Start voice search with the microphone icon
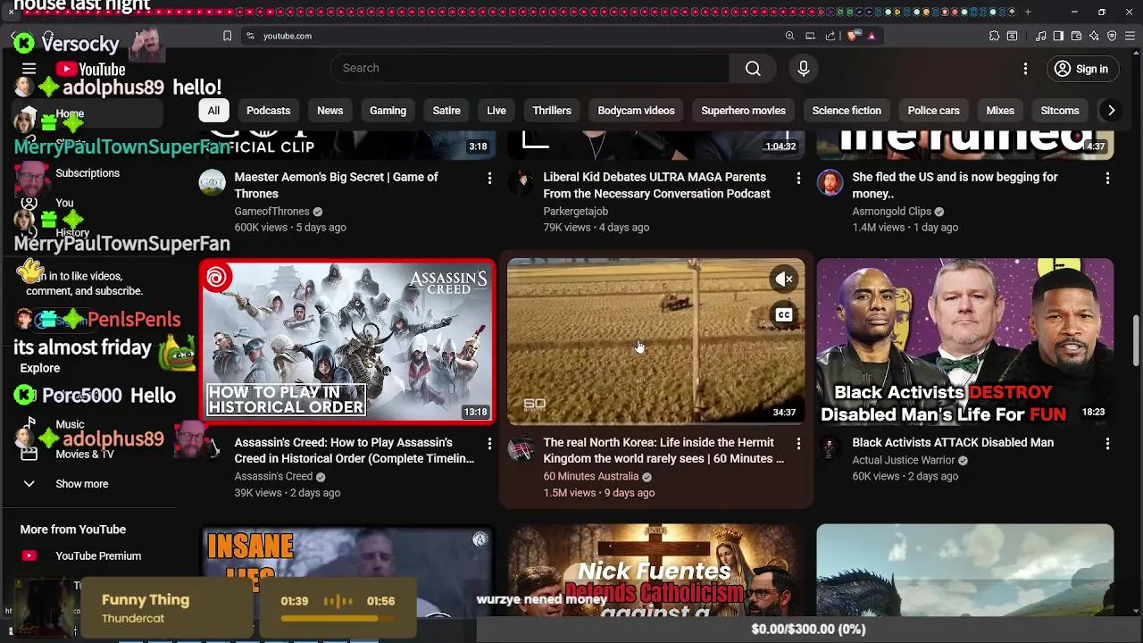Viewport: 1143px width, 643px height. pyautogui.click(x=804, y=69)
